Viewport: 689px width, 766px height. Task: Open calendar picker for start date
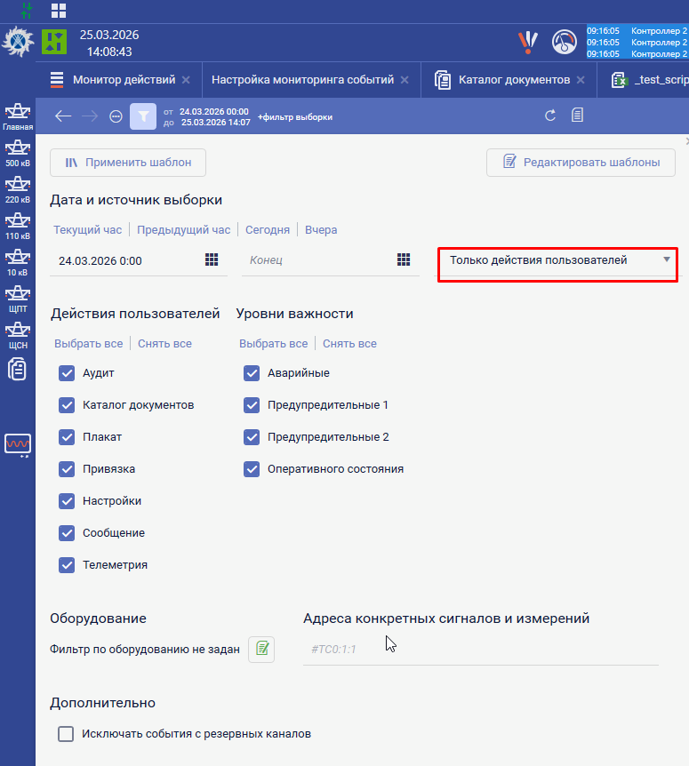click(212, 259)
